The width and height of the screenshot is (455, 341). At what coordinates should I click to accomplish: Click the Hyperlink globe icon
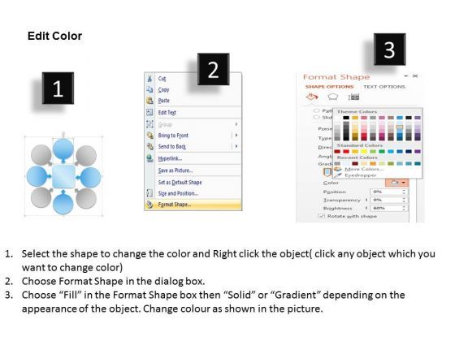[149, 158]
